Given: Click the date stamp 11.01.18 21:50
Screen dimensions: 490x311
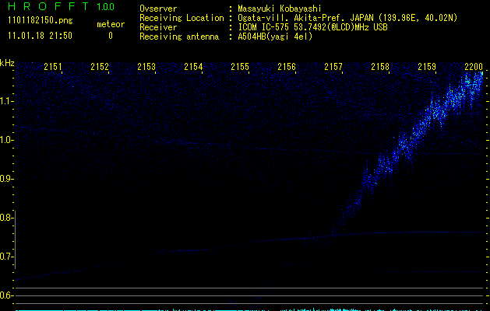Looking at the screenshot, I should pyautogui.click(x=40, y=36).
